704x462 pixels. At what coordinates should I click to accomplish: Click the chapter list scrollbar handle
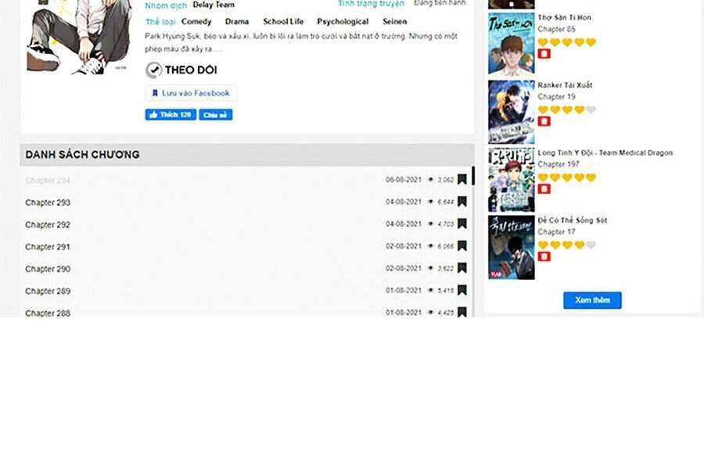click(472, 177)
